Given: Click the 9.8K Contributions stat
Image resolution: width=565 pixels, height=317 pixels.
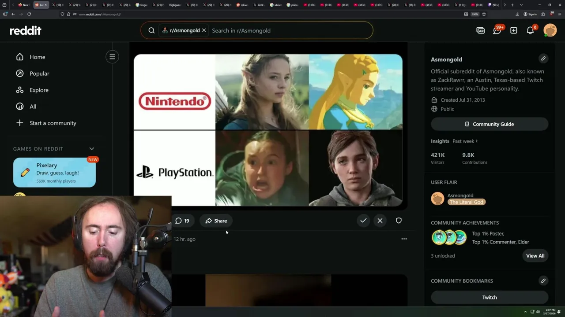Looking at the screenshot, I should 475,158.
